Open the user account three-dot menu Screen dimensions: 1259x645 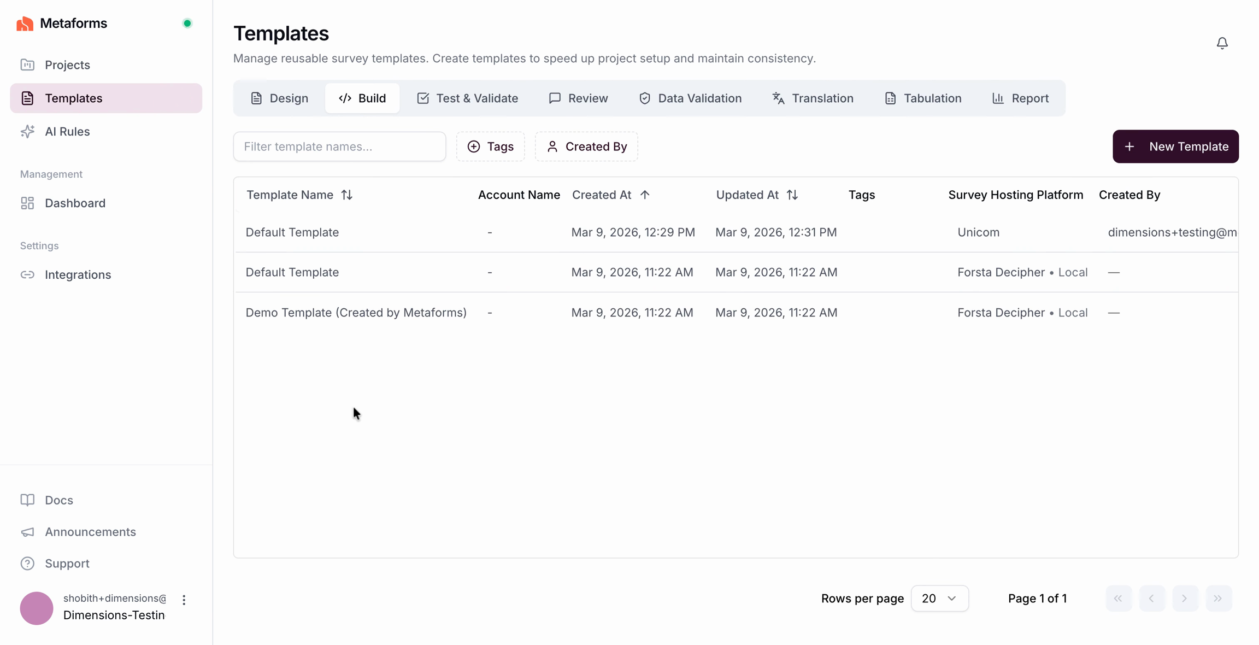(184, 600)
